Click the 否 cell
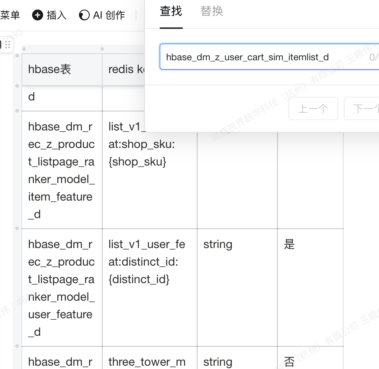Screen dimensions: 379x369 310,358
